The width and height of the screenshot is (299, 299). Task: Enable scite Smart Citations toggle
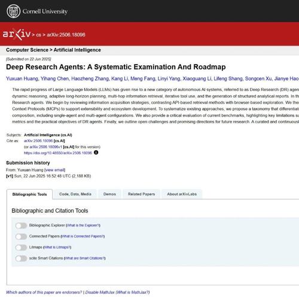coord(21,258)
